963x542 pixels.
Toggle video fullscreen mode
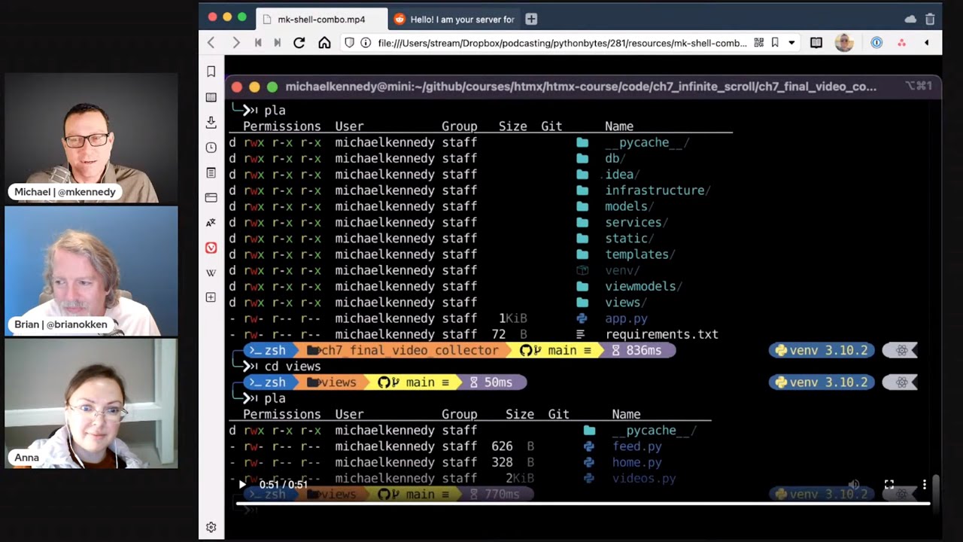[889, 485]
